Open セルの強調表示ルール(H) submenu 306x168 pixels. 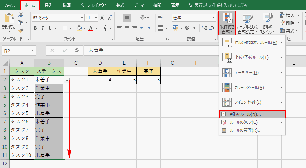pos(252,43)
